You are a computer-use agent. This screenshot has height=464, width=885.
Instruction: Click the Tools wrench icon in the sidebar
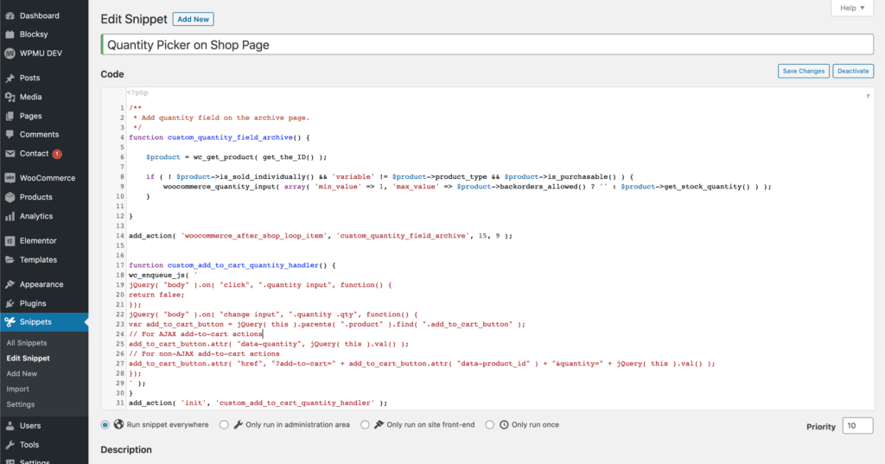click(10, 445)
